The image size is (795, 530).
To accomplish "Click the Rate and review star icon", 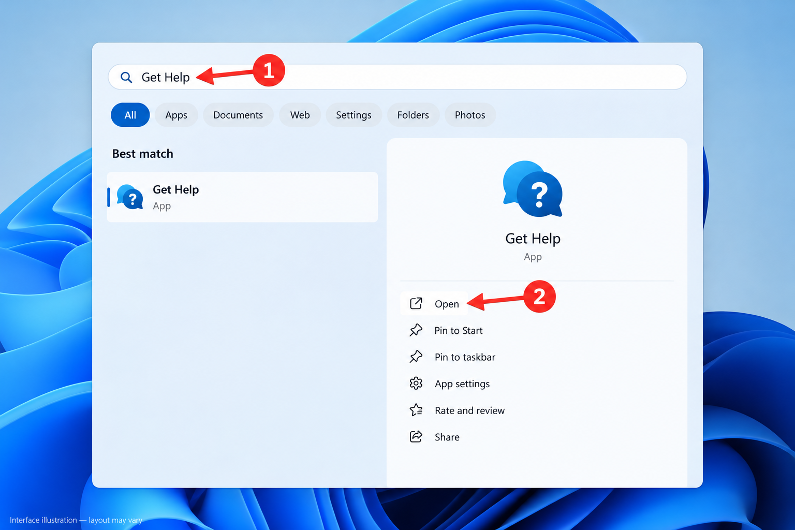I will [416, 410].
